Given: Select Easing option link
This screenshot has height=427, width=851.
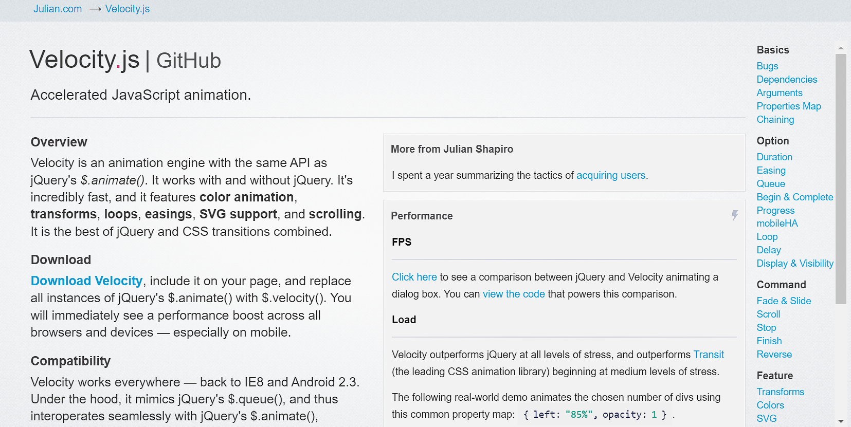Looking at the screenshot, I should click(771, 170).
